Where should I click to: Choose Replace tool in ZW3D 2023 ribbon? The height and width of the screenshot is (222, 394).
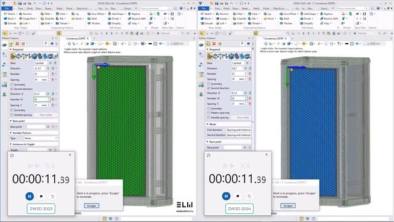click(x=134, y=14)
